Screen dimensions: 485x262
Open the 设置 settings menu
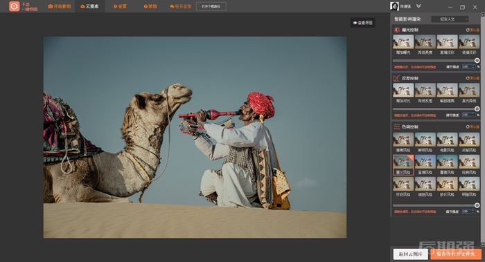[120, 6]
